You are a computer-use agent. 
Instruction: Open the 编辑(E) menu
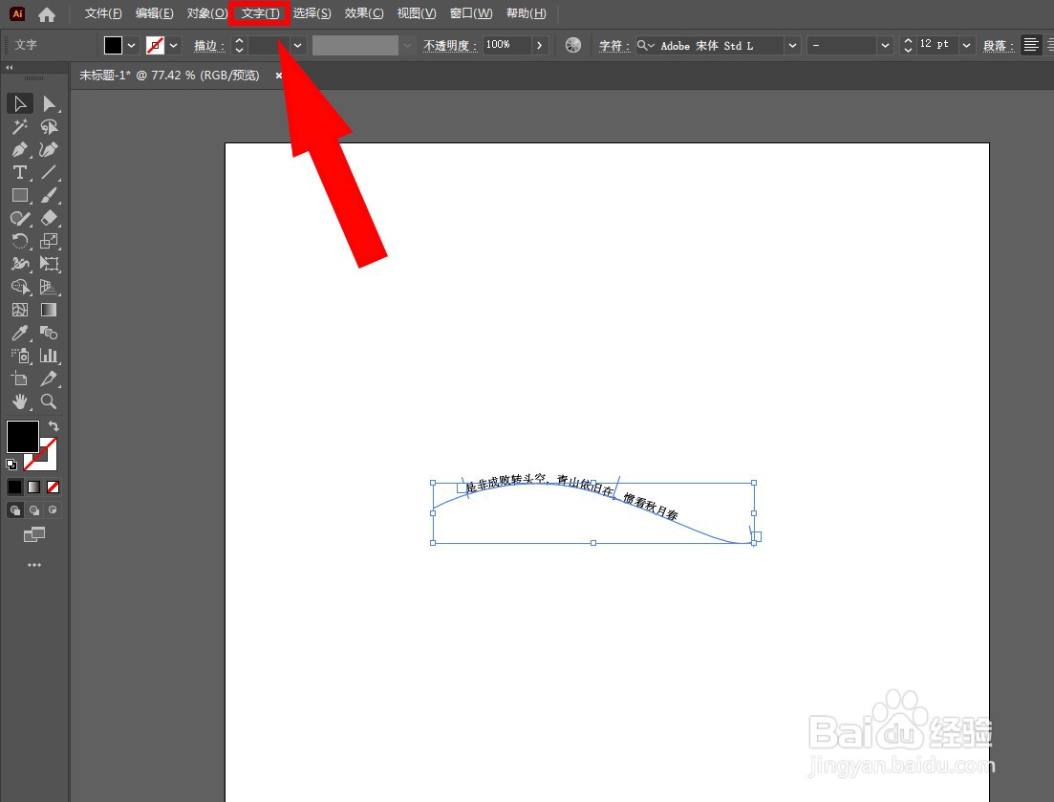click(x=154, y=13)
